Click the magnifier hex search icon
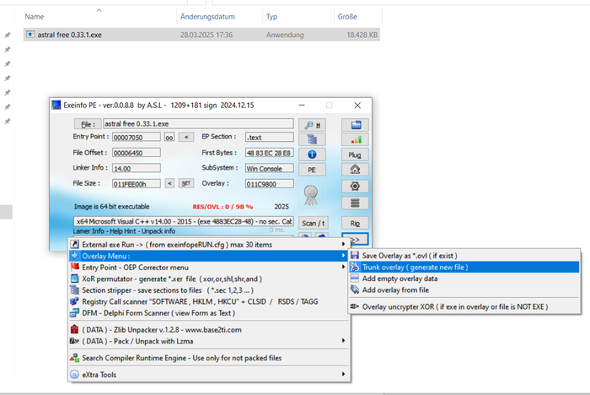 [x=313, y=124]
